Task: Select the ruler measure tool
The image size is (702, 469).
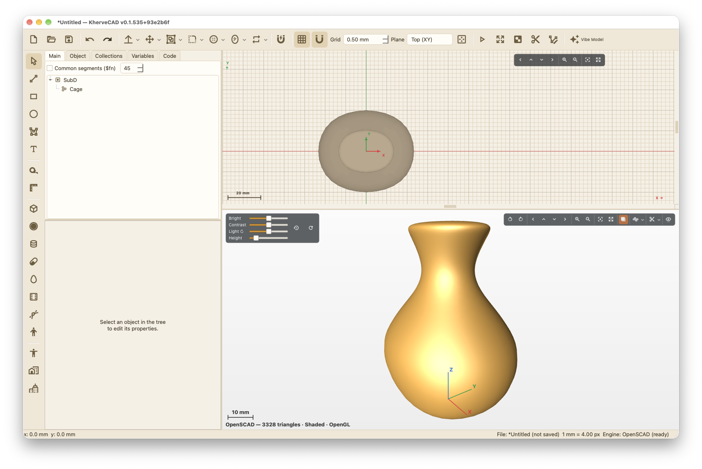Action: click(x=34, y=188)
